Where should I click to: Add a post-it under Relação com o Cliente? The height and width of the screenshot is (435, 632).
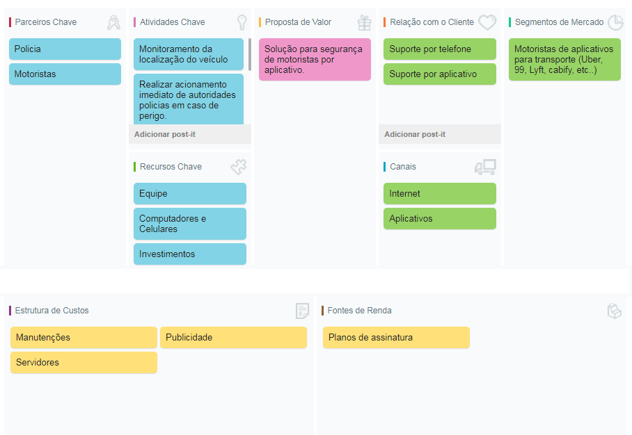tap(415, 134)
